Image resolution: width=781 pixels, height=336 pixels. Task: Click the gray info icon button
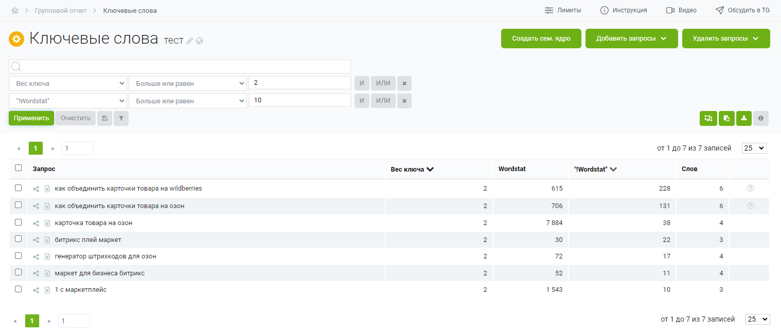(x=761, y=118)
